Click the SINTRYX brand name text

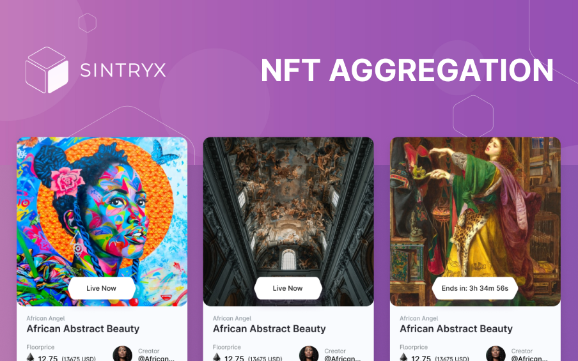point(123,70)
